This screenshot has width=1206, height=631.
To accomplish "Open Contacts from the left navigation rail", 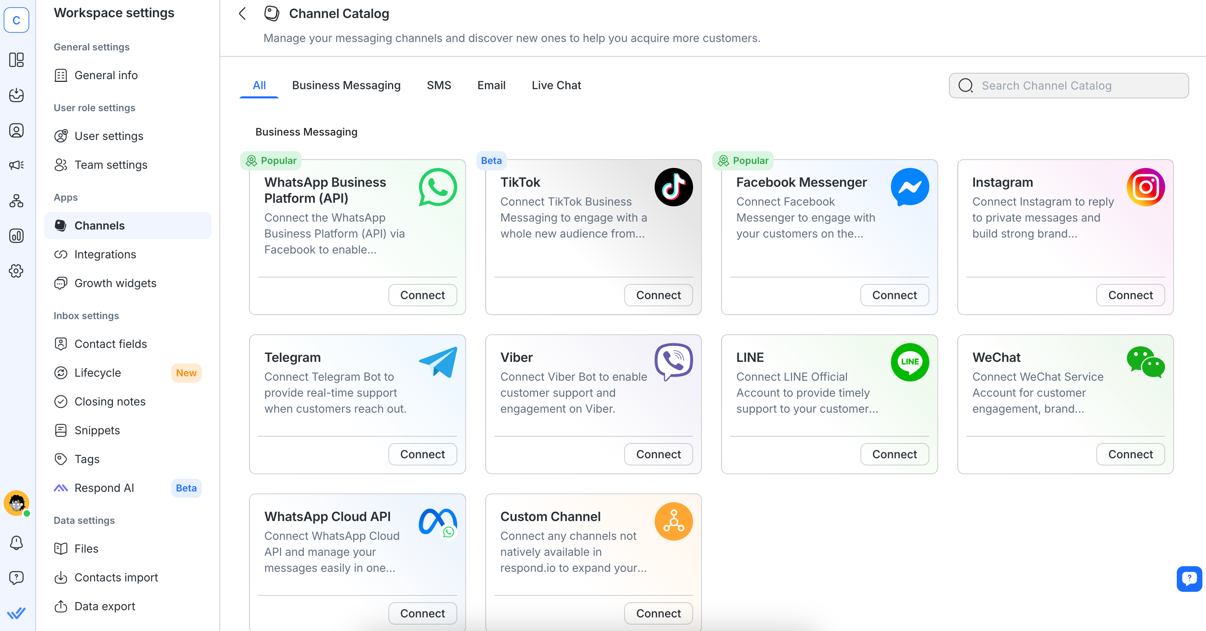I will click(16, 130).
